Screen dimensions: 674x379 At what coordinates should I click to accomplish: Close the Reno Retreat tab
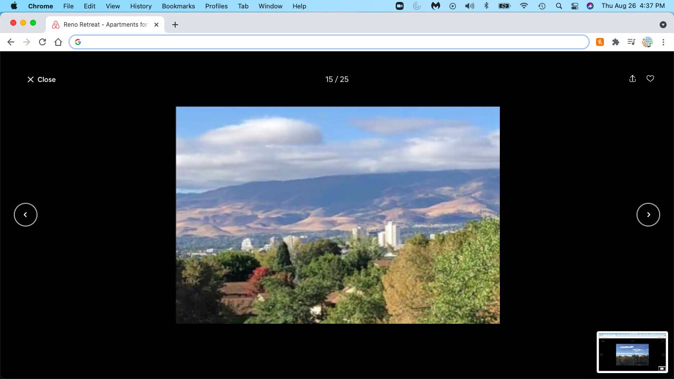tap(156, 24)
